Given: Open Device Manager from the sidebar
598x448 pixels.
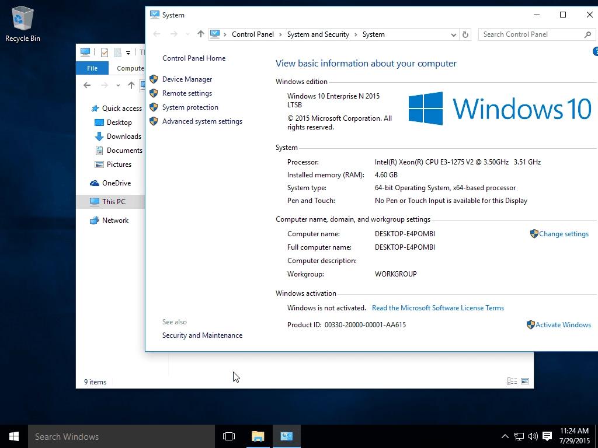Looking at the screenshot, I should (187, 79).
